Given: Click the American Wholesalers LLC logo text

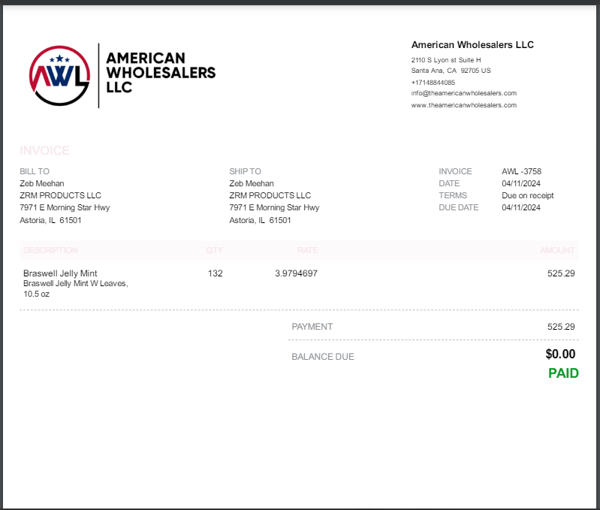Looking at the screenshot, I should click(x=161, y=73).
